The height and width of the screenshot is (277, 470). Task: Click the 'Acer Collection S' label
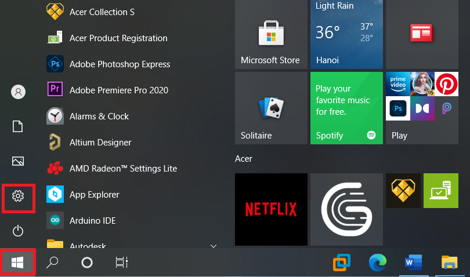pos(102,12)
